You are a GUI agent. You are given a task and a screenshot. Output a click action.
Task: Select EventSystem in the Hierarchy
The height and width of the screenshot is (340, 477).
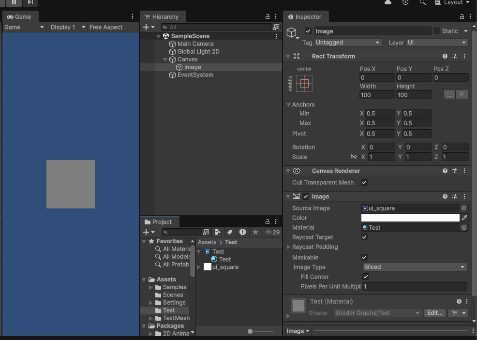tap(195, 75)
